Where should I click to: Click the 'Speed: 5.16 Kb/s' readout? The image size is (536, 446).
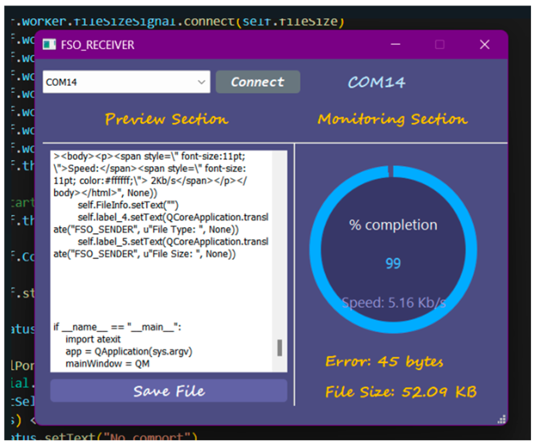pos(394,303)
